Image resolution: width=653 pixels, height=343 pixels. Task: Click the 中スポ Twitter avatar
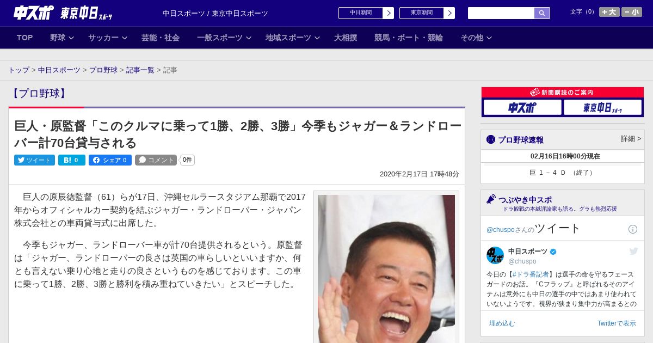tap(495, 255)
